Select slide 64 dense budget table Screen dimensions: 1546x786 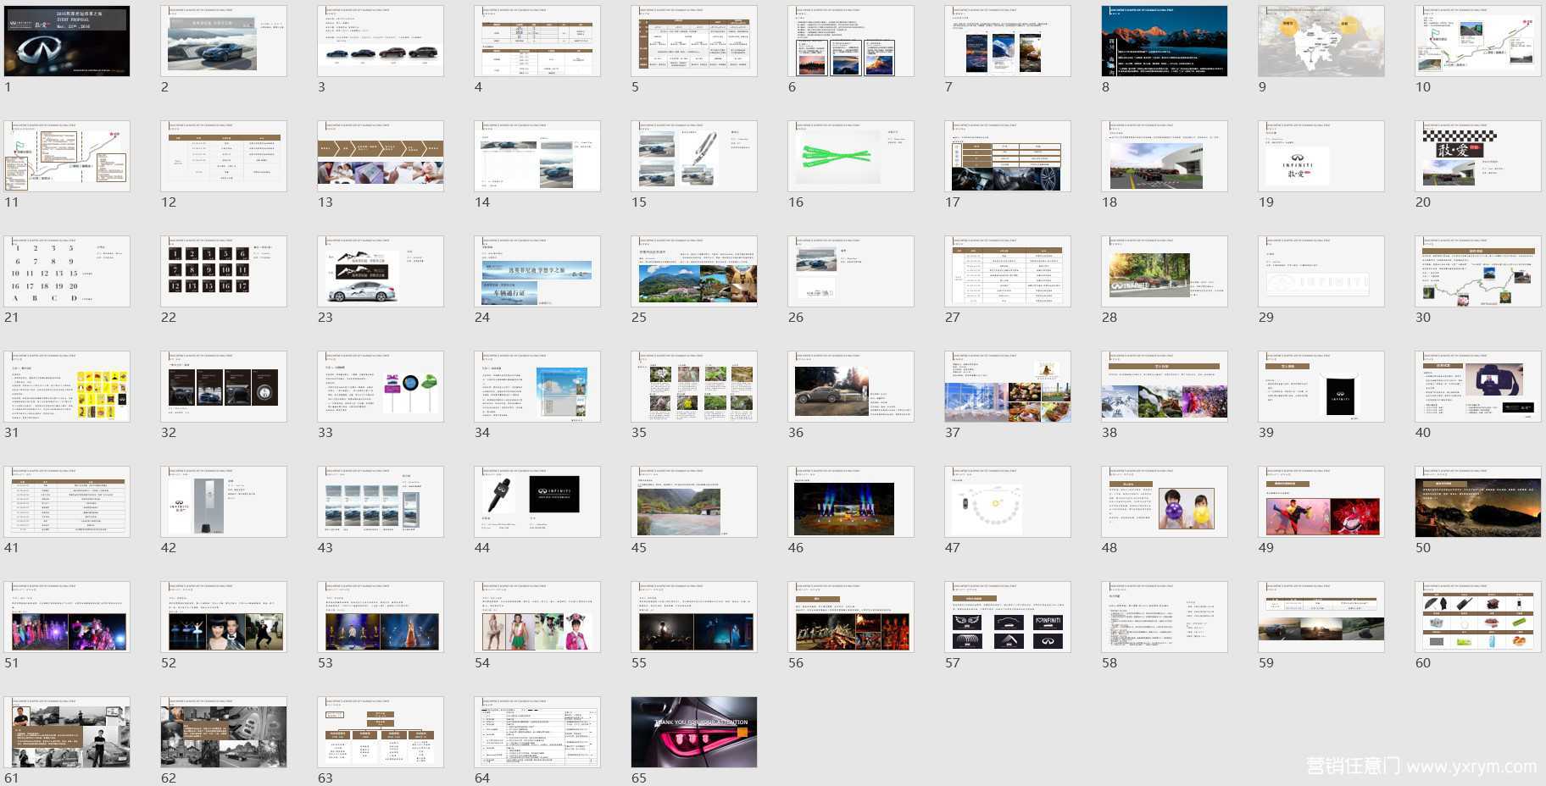(537, 733)
